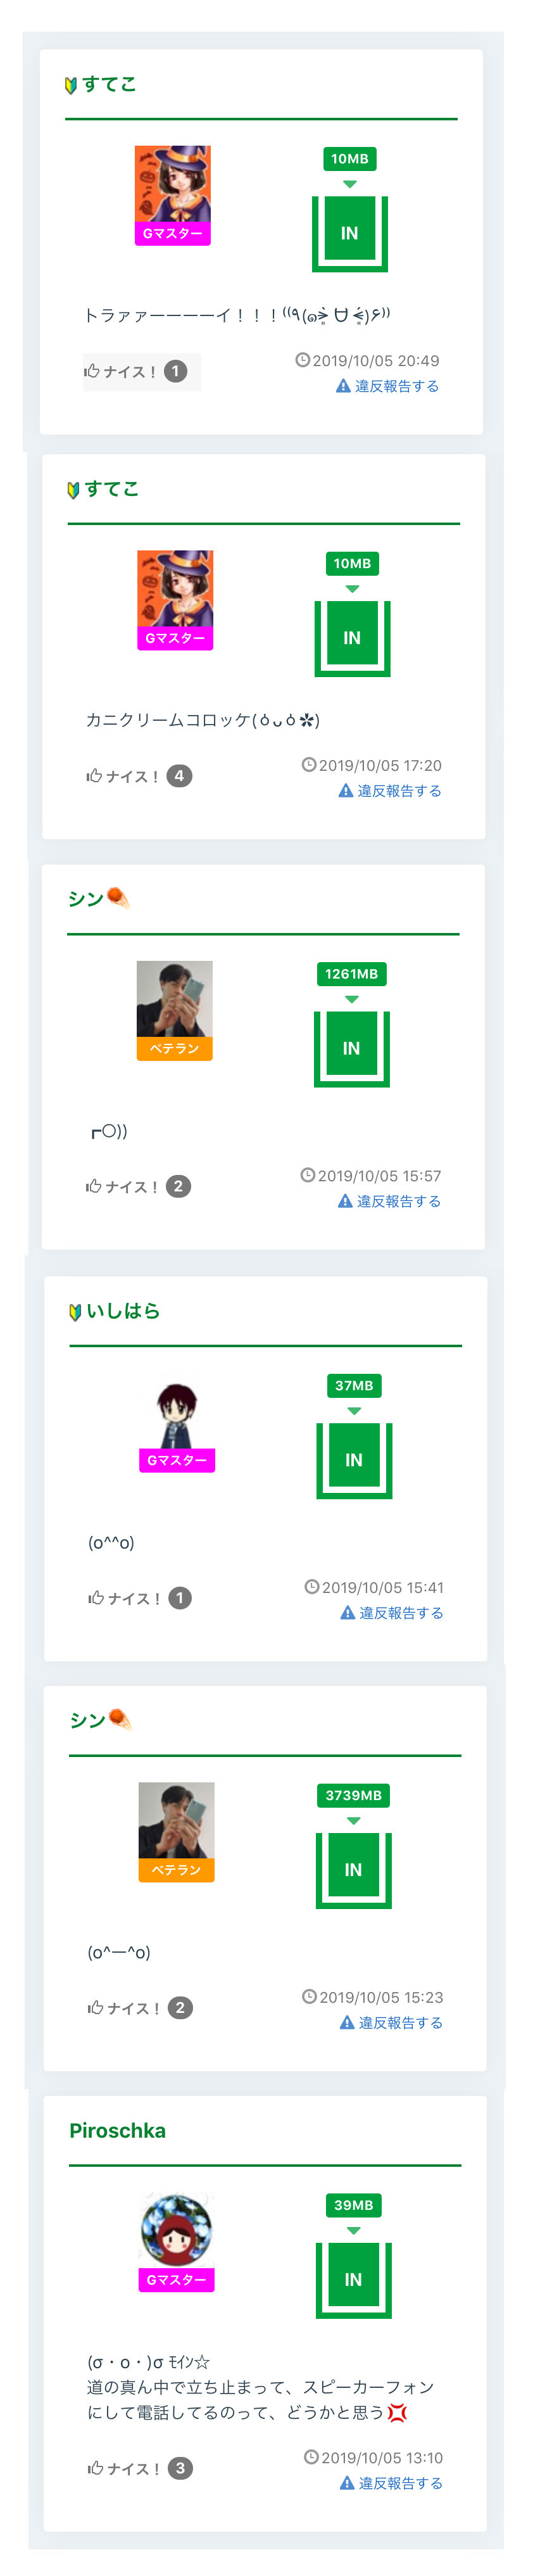Click the arrow under the 10MB badge at 17:20
Screen dimensions: 533x2576
coord(352,589)
